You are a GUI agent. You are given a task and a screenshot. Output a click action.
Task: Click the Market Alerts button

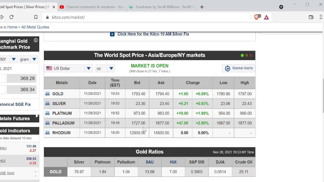click(239, 68)
